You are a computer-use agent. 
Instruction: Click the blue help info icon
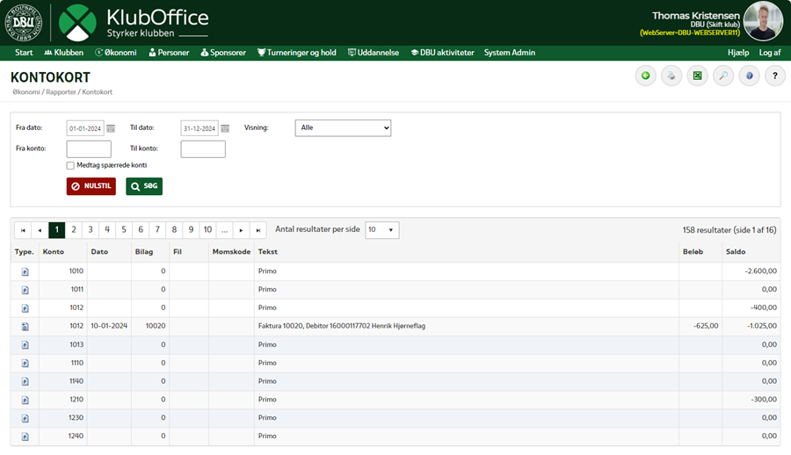click(x=749, y=76)
